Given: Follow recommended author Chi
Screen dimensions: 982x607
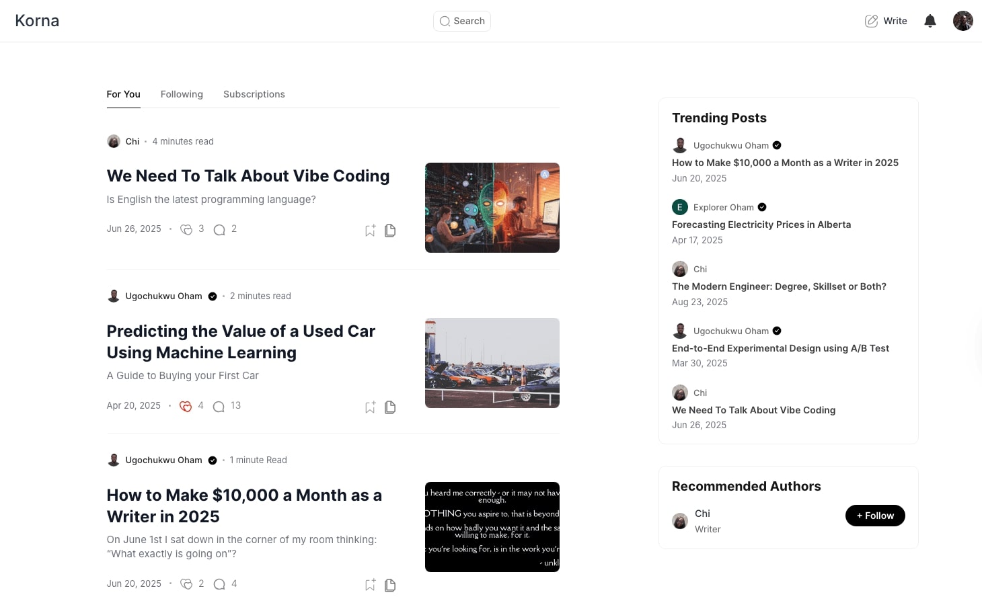Looking at the screenshot, I should coord(874,516).
